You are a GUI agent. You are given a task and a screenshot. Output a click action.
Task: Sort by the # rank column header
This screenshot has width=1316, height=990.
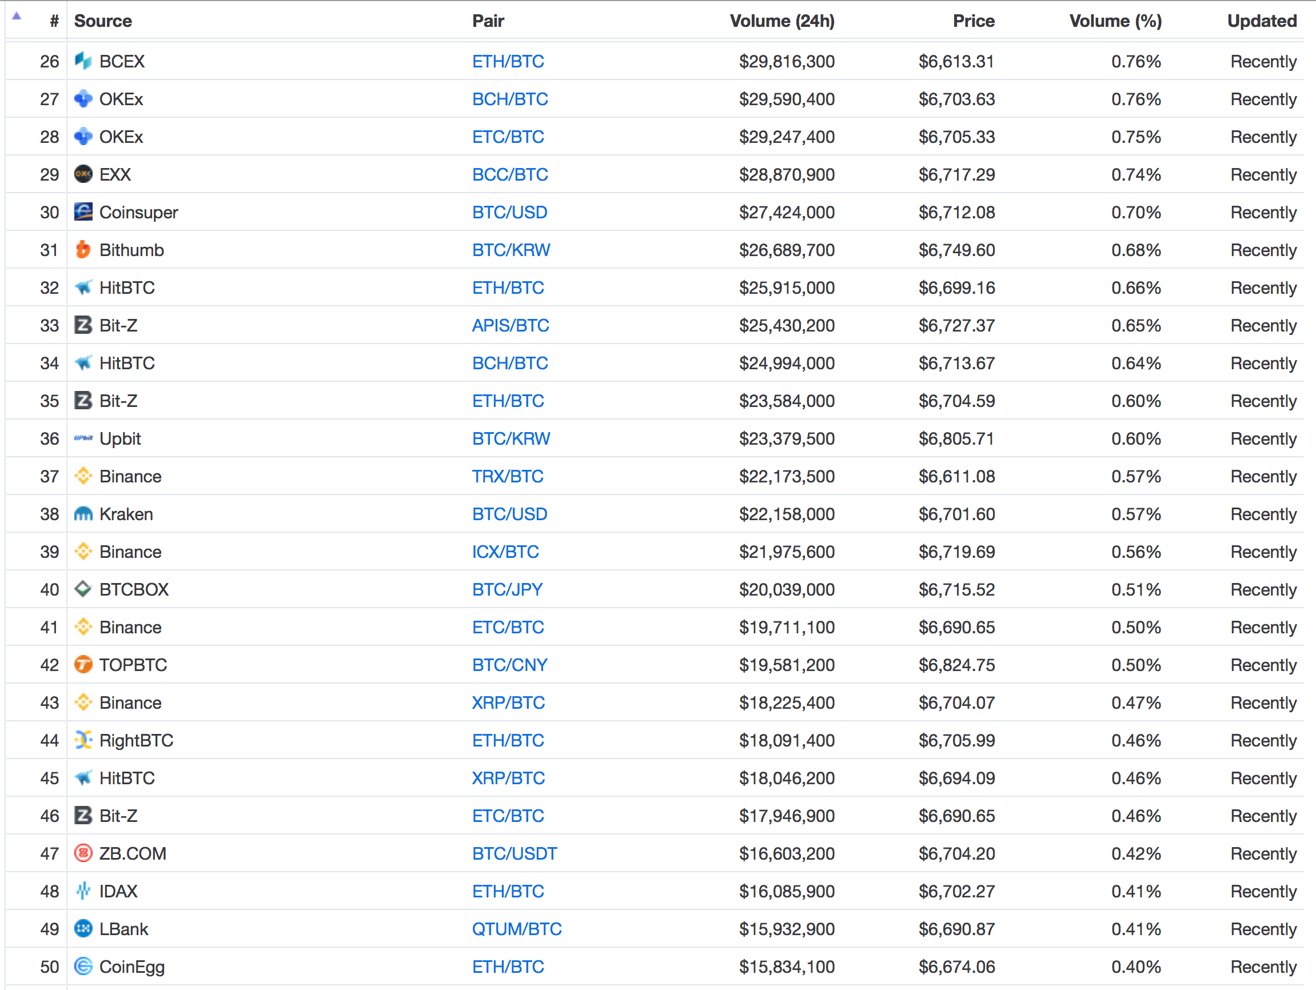[54, 21]
